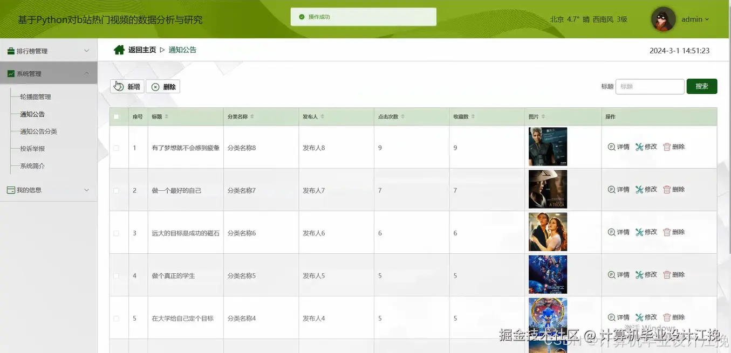Click the trash icon in row 5

coord(667,317)
